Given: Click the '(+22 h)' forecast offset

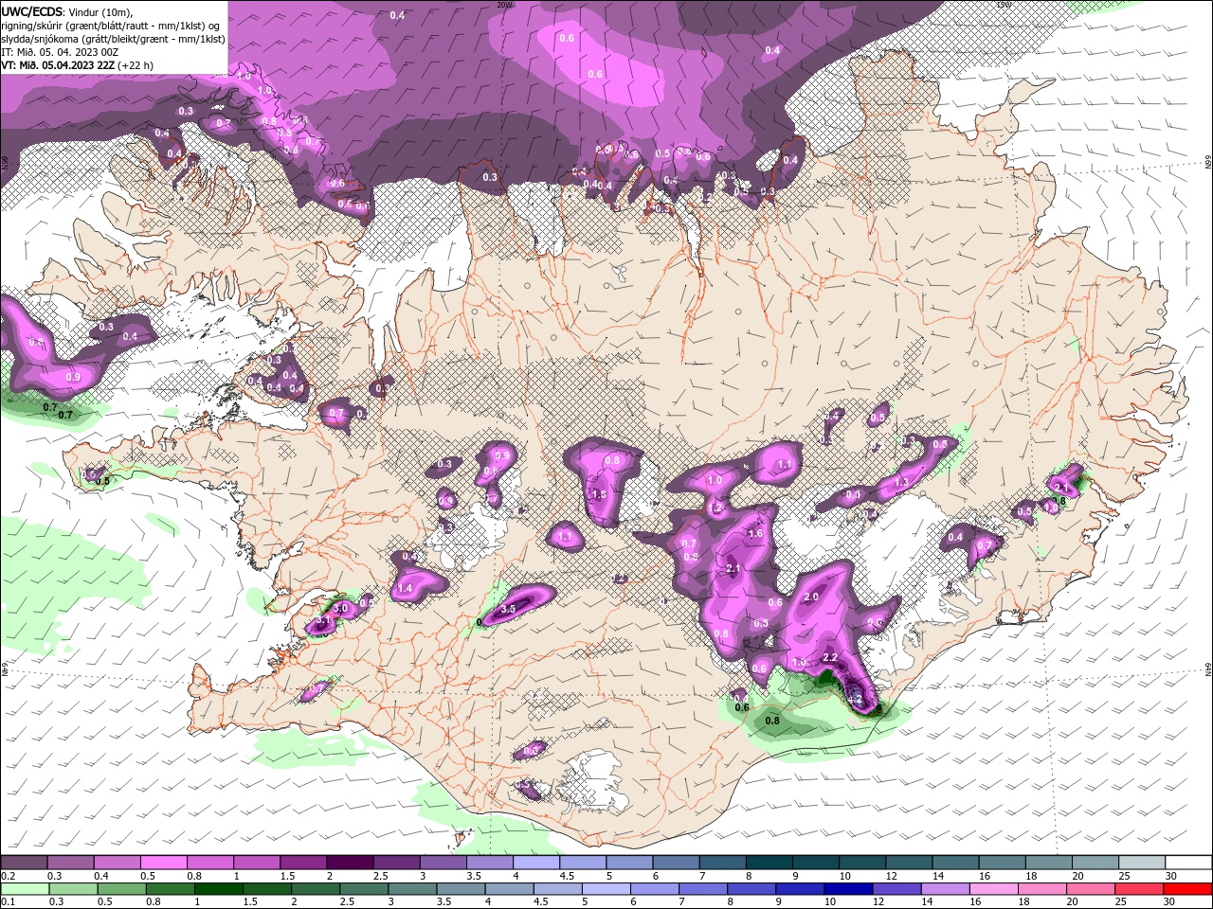Looking at the screenshot, I should (136, 65).
